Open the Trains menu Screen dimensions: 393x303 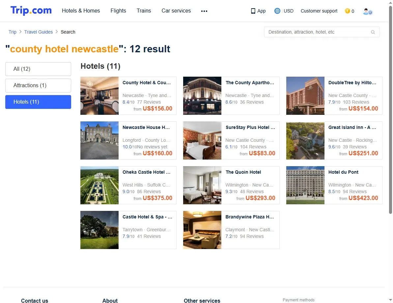[x=144, y=11]
